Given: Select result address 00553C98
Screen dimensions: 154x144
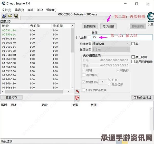Looking at the screenshot, I should [9, 30].
